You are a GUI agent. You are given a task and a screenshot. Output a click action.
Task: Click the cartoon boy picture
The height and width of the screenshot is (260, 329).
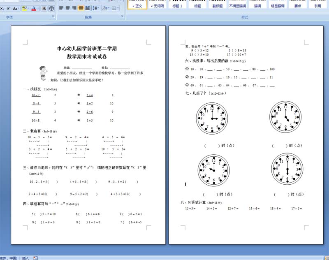43,73
